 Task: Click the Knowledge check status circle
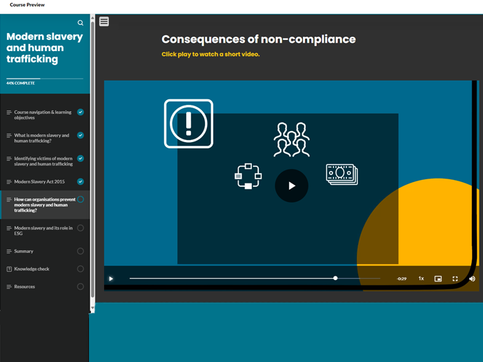click(x=81, y=269)
